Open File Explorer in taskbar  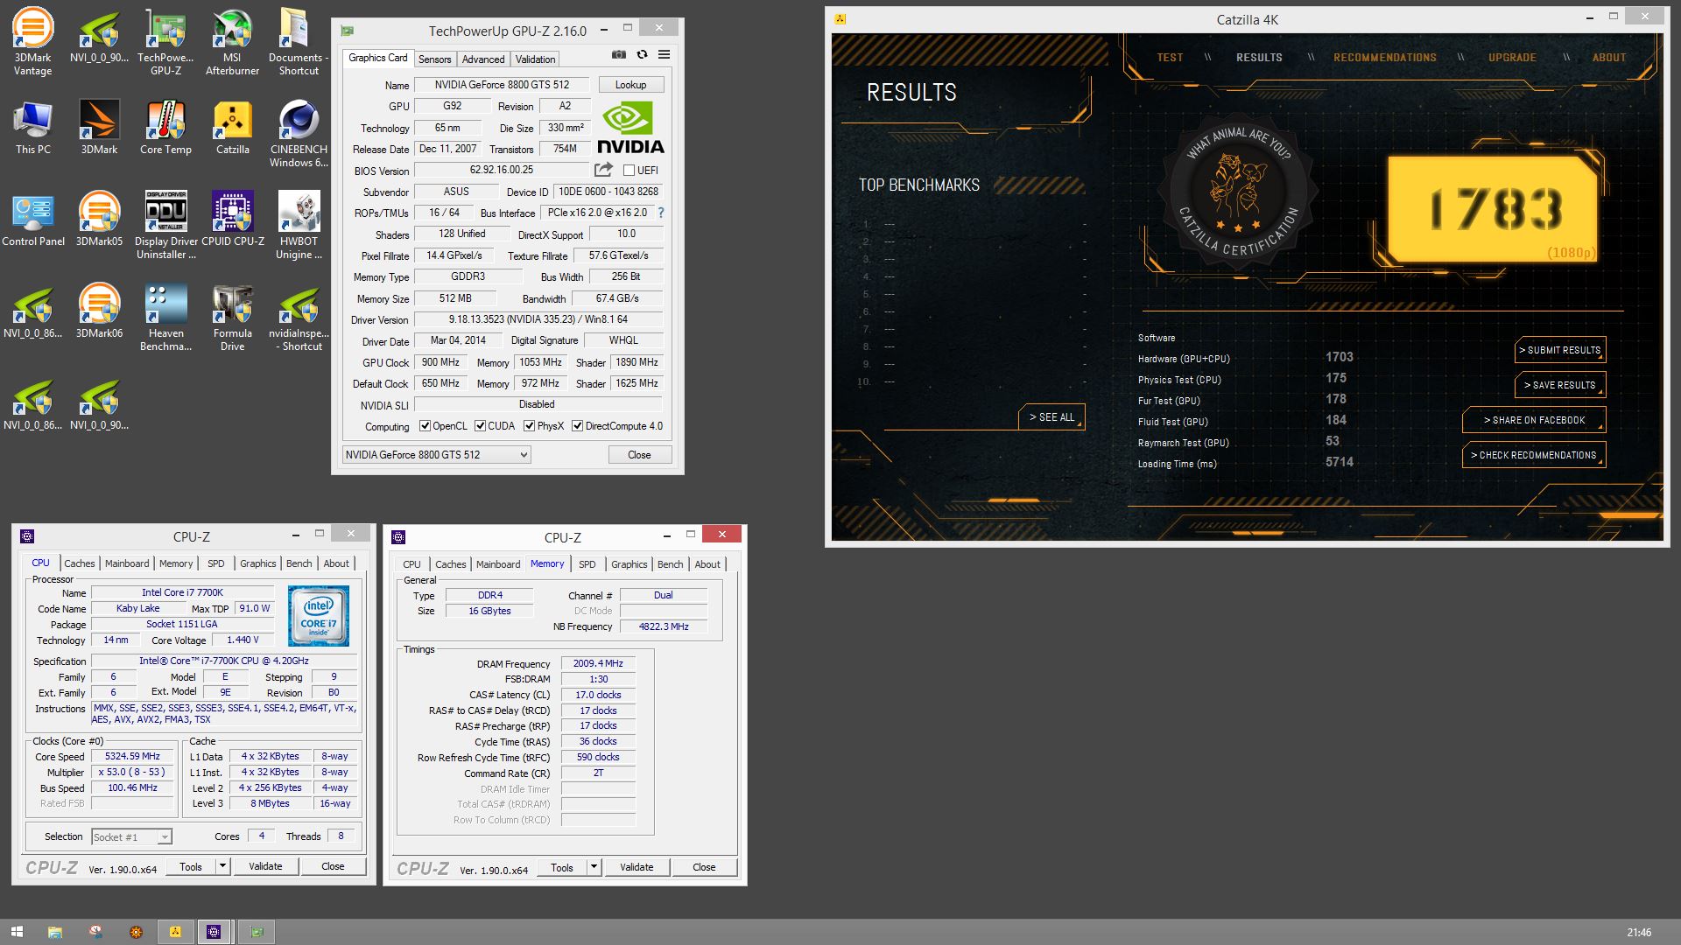54,932
